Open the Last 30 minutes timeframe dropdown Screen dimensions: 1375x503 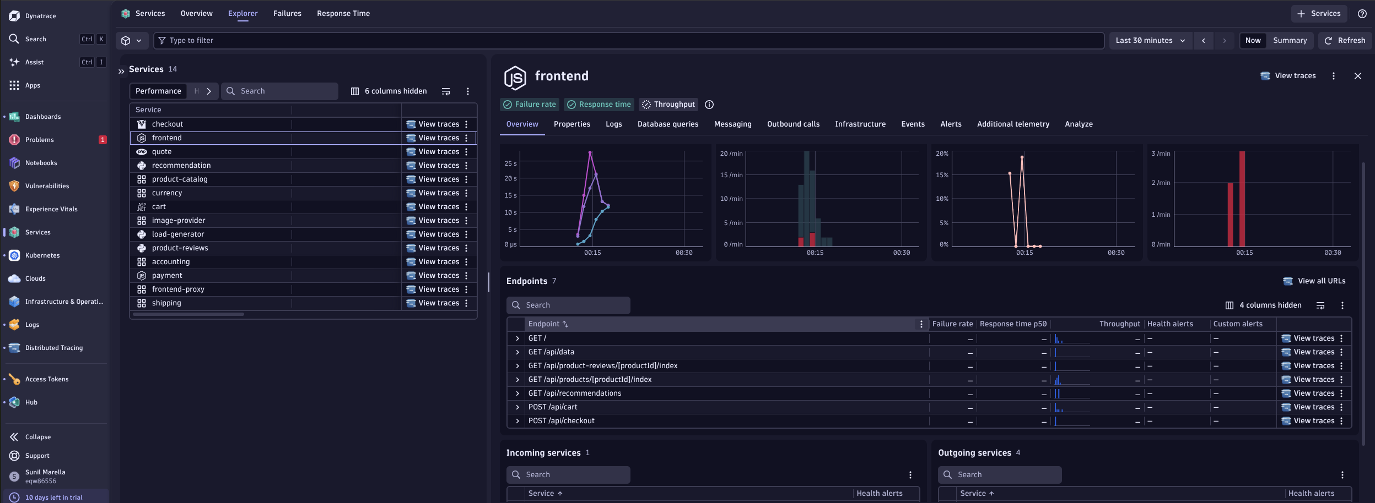(x=1150, y=41)
